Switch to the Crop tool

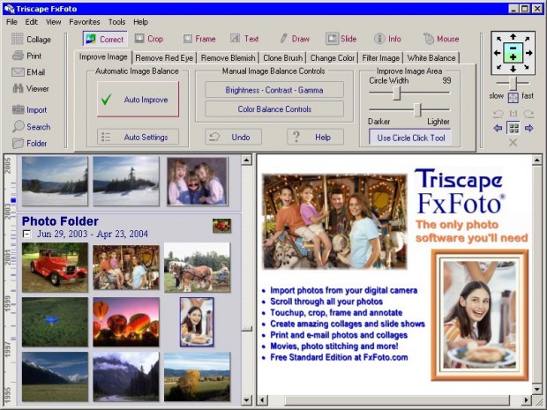point(149,39)
